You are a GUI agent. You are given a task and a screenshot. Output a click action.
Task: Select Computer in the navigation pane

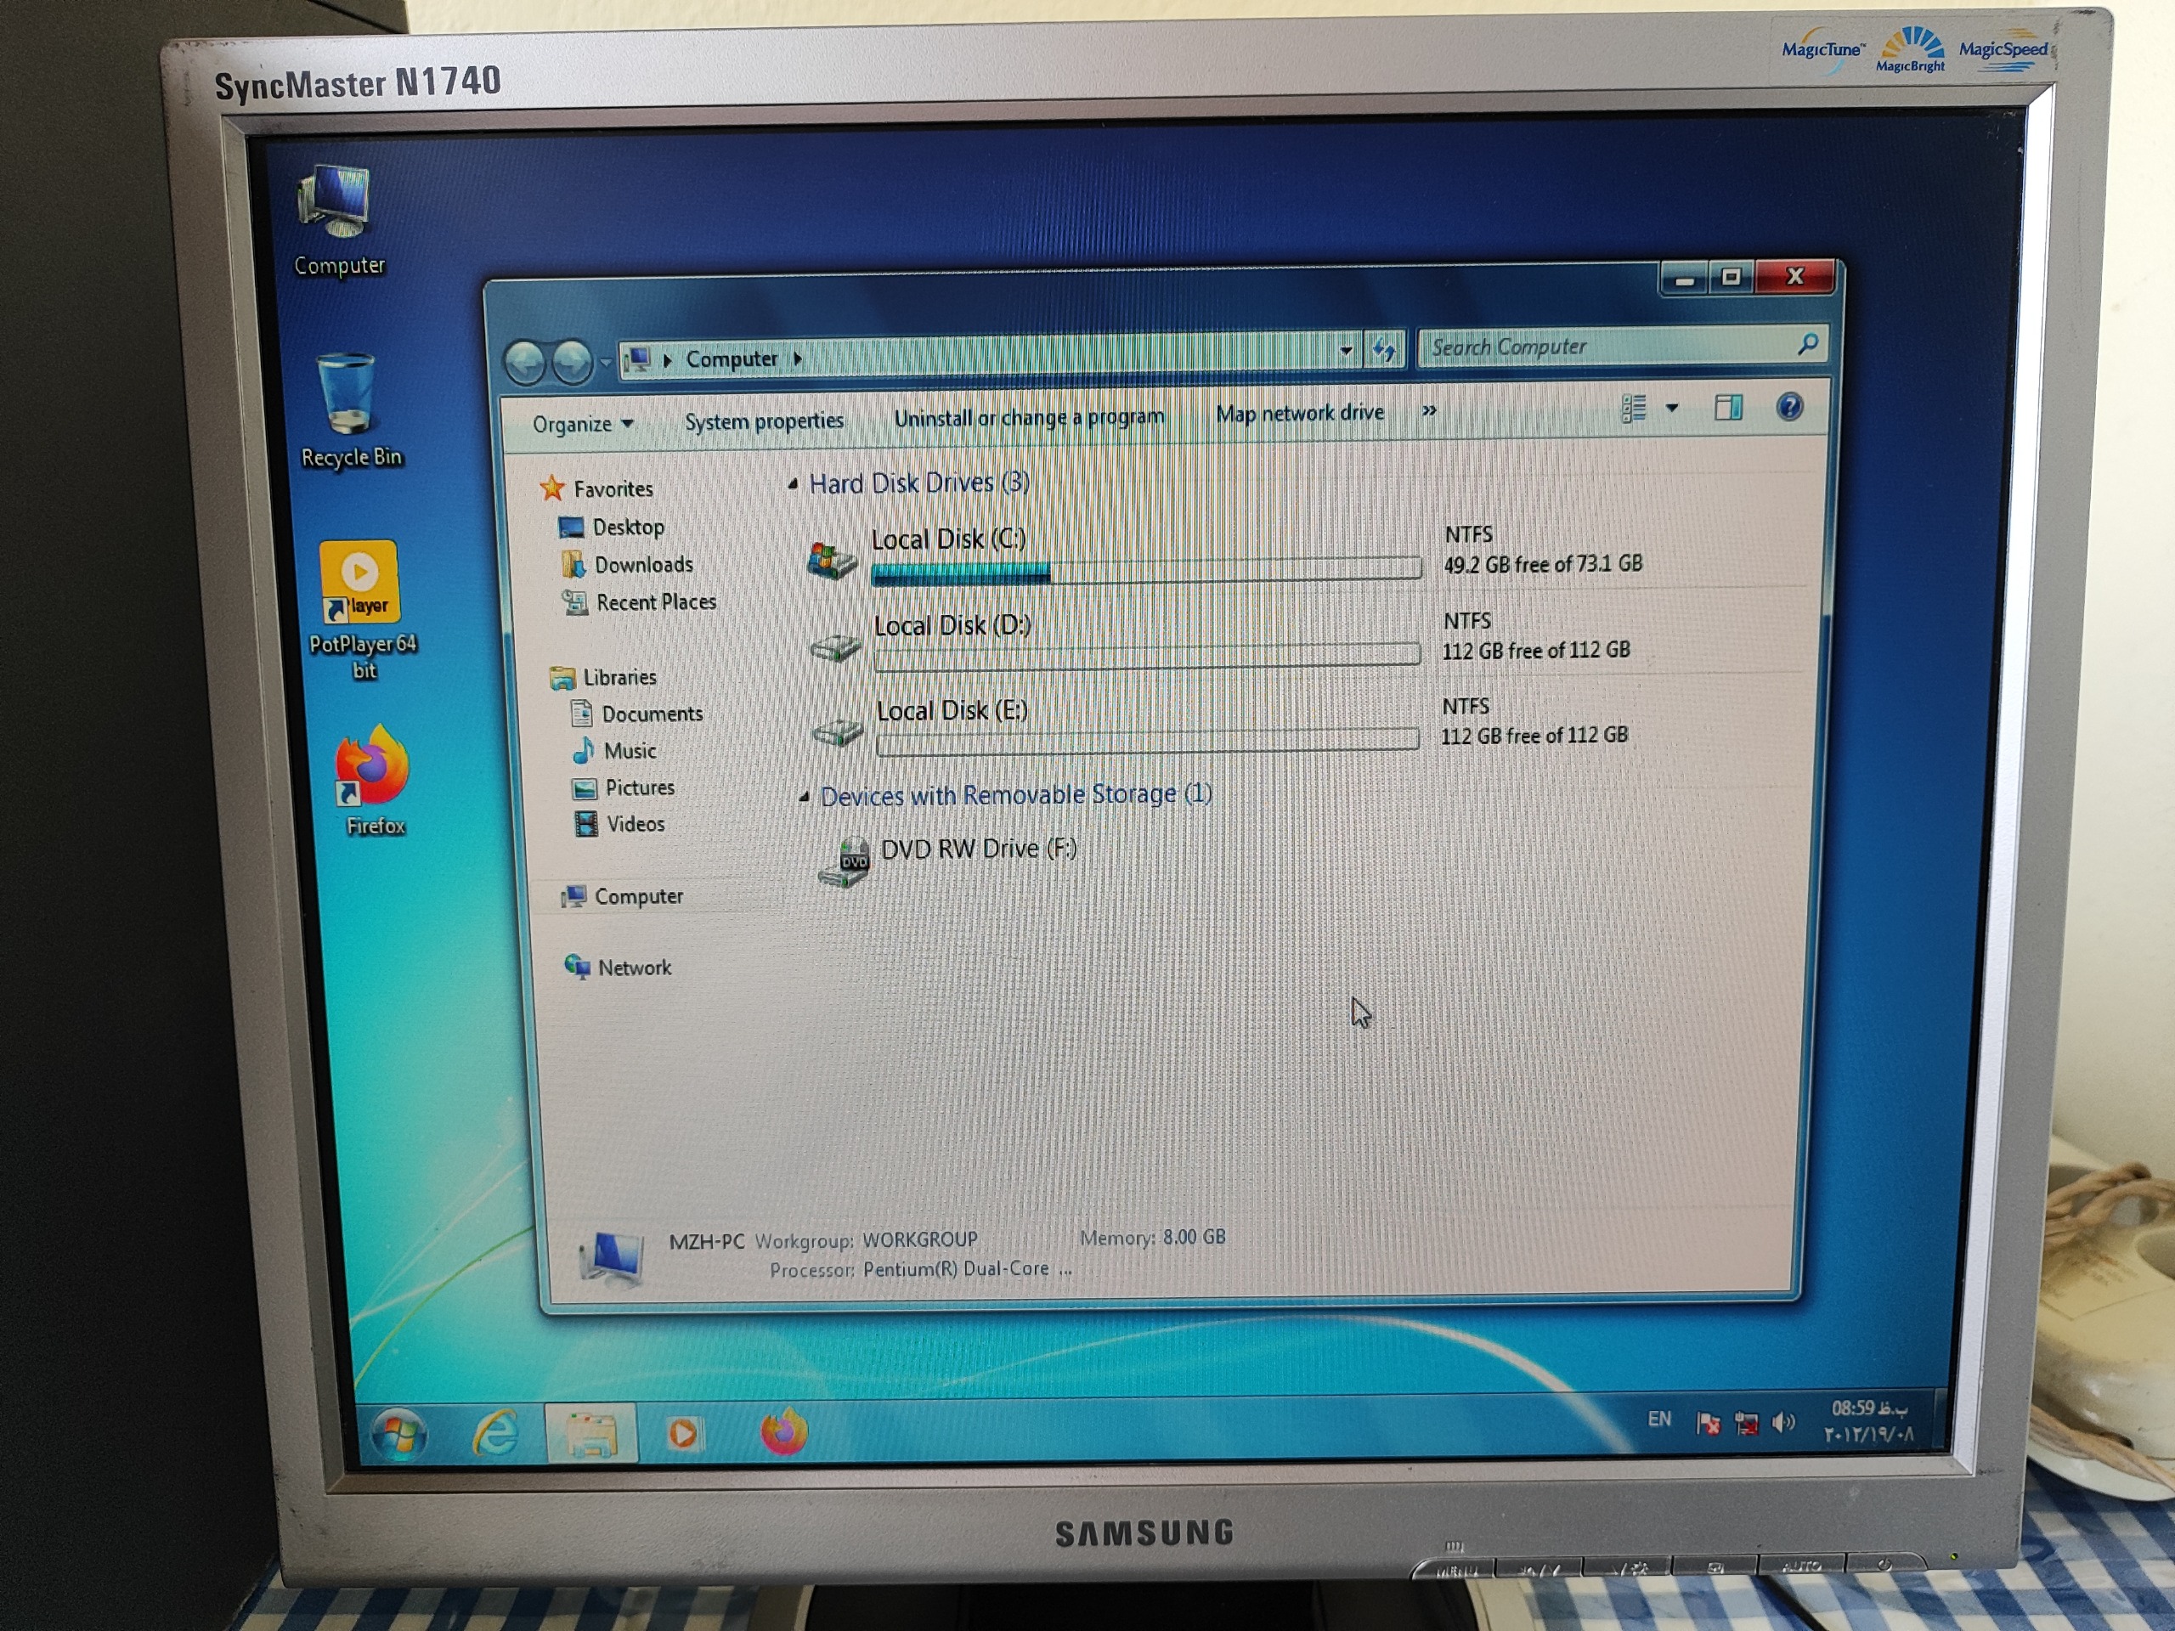638,896
